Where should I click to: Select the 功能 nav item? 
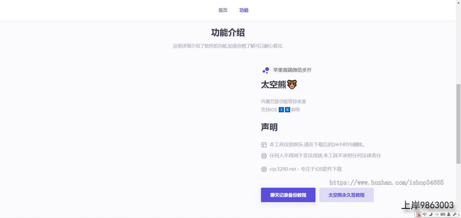244,10
